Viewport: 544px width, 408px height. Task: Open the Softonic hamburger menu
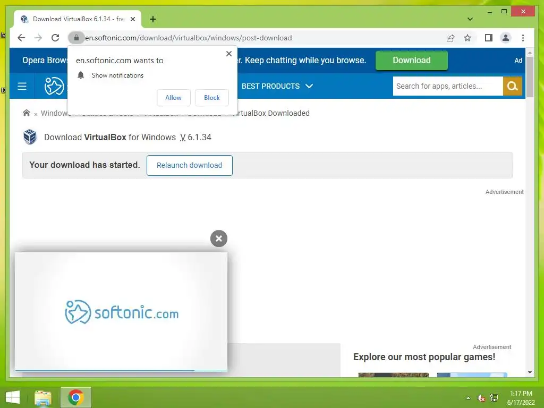click(x=22, y=86)
